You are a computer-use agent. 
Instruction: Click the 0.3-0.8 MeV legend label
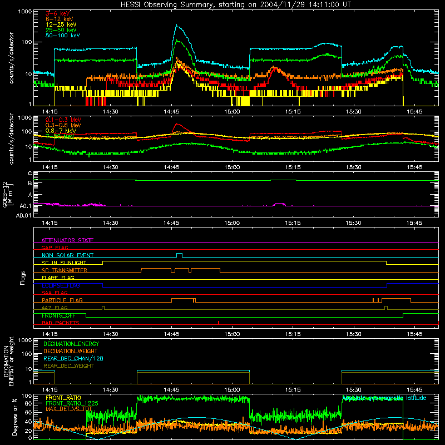63,125
